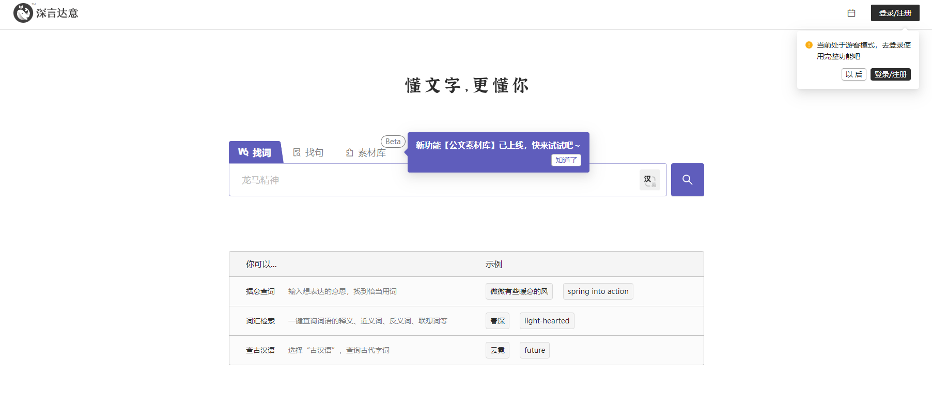
Task: Click 登录/注册 in top header
Action: (895, 13)
